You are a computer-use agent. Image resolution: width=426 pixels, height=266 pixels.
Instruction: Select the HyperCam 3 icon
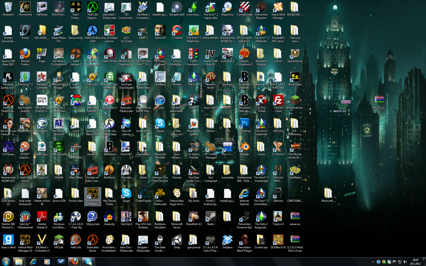click(109, 102)
